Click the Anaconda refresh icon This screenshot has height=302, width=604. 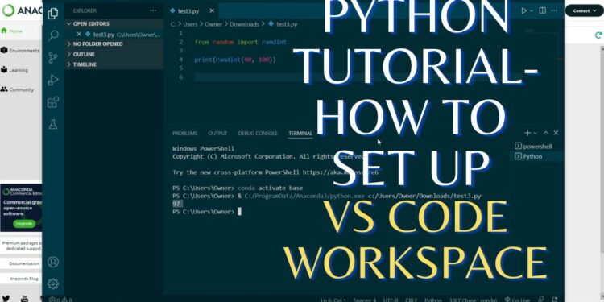pos(598,35)
